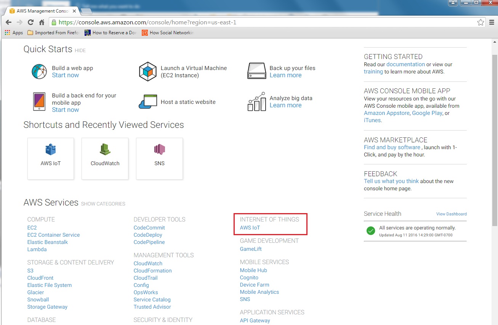Open the CodeCommit service link
The width and height of the screenshot is (498, 325).
click(x=149, y=228)
